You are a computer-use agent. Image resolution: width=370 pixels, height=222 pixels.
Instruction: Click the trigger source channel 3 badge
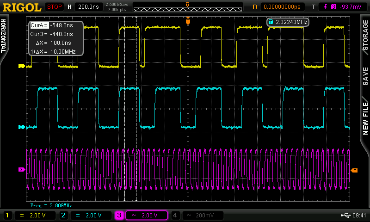pos(333,7)
